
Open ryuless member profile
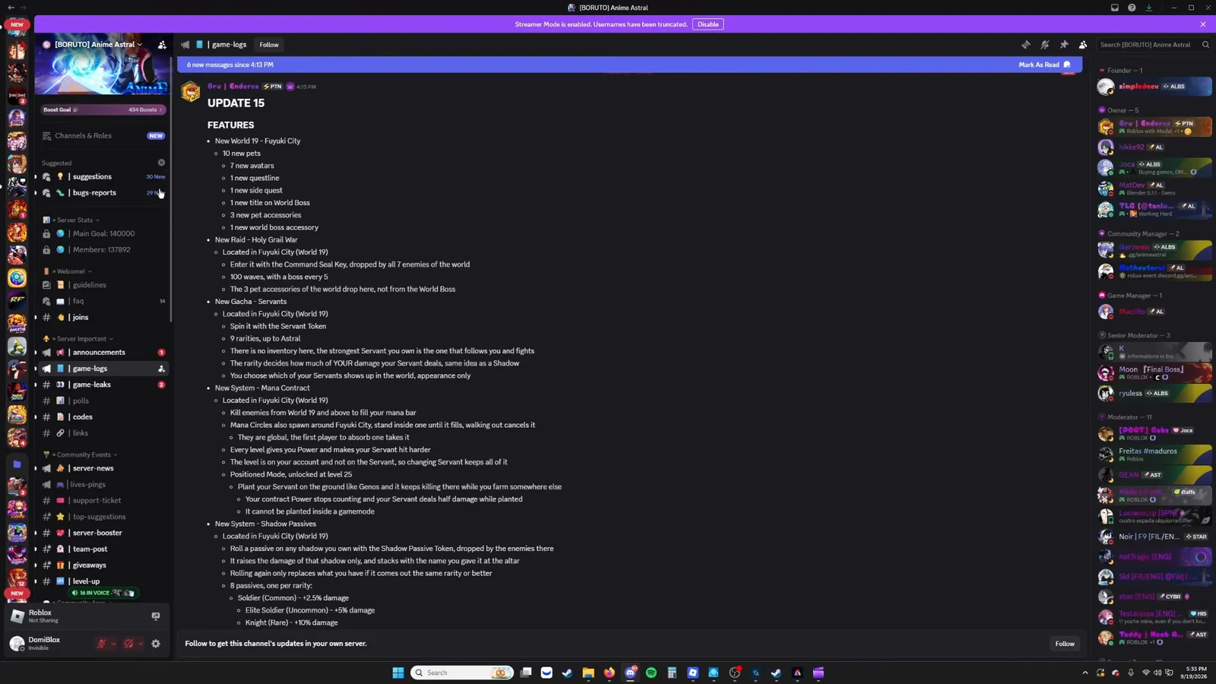point(1154,394)
